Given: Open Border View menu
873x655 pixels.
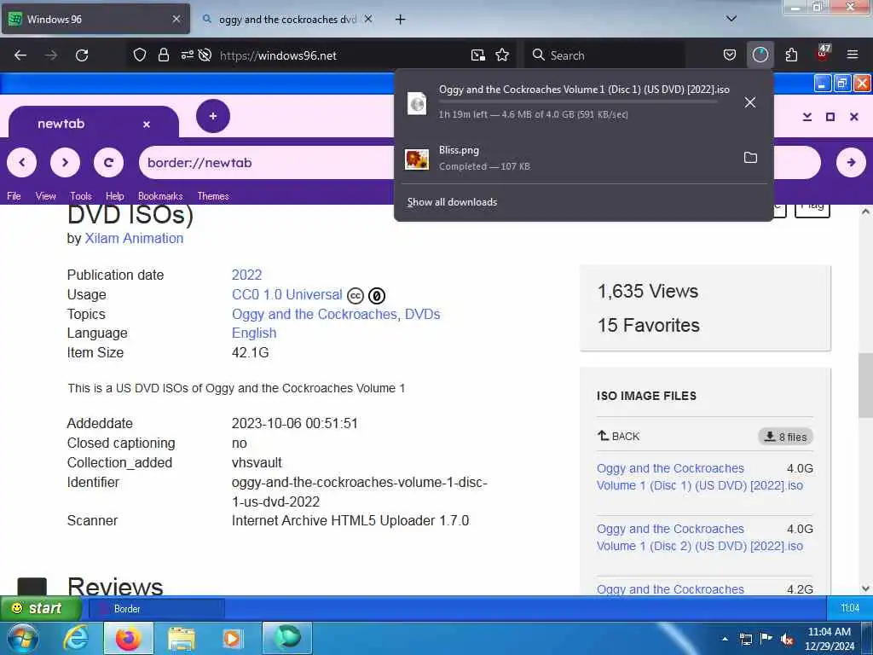Looking at the screenshot, I should [46, 196].
